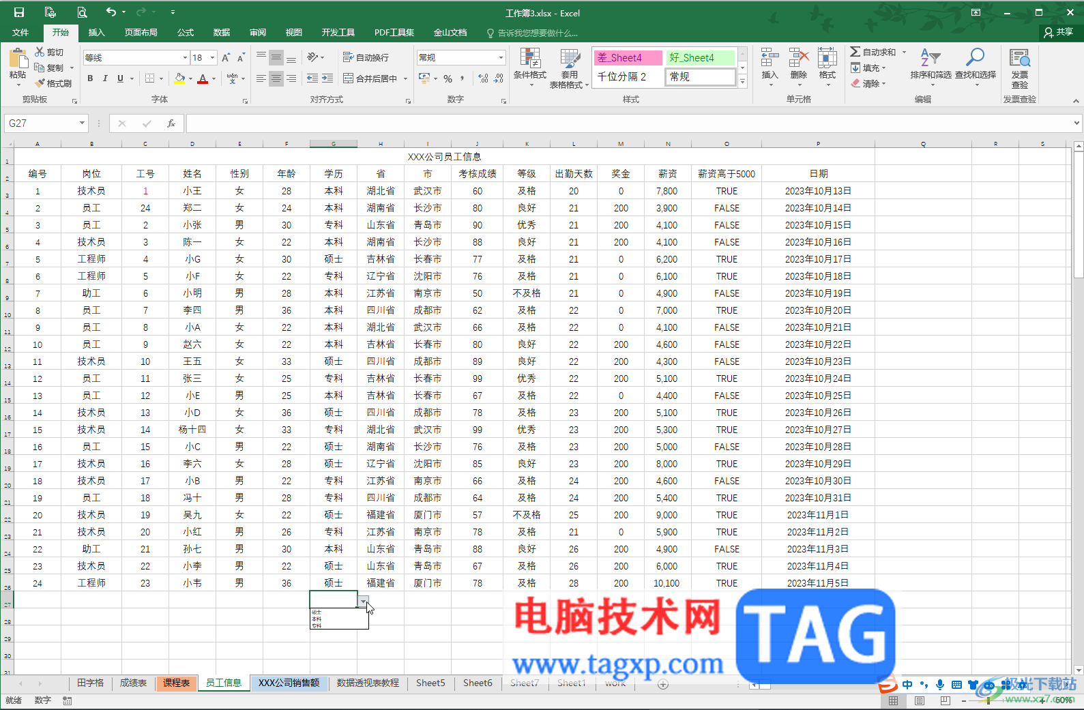Screen dimensions: 1084x710
Task: Align text left
Action: pyautogui.click(x=261, y=78)
